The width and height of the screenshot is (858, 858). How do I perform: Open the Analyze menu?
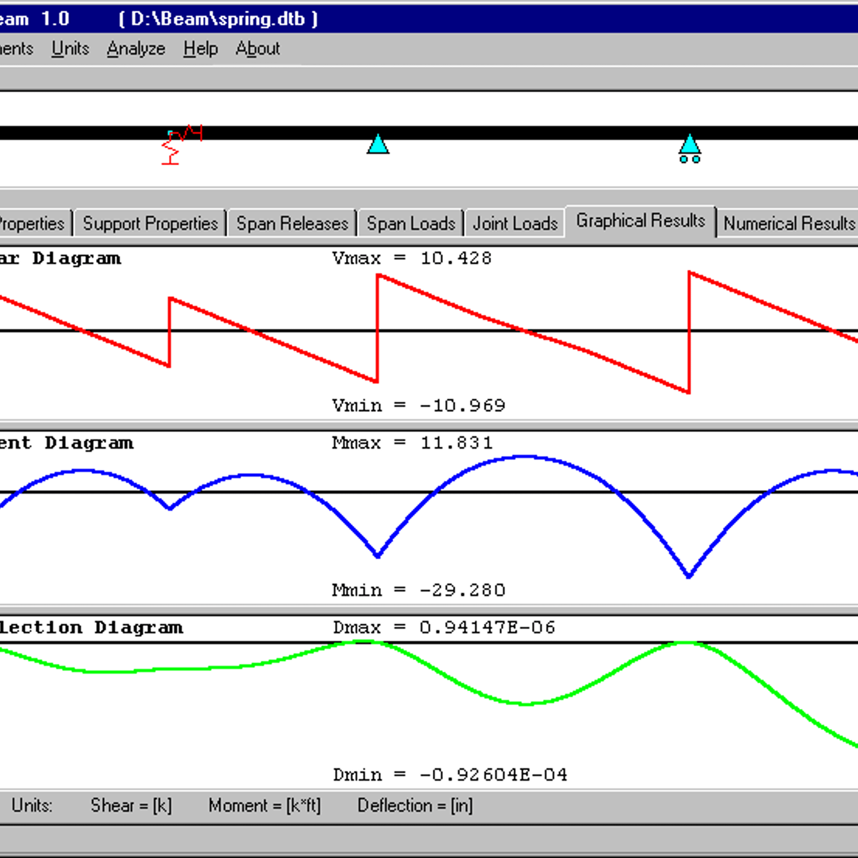(x=136, y=49)
